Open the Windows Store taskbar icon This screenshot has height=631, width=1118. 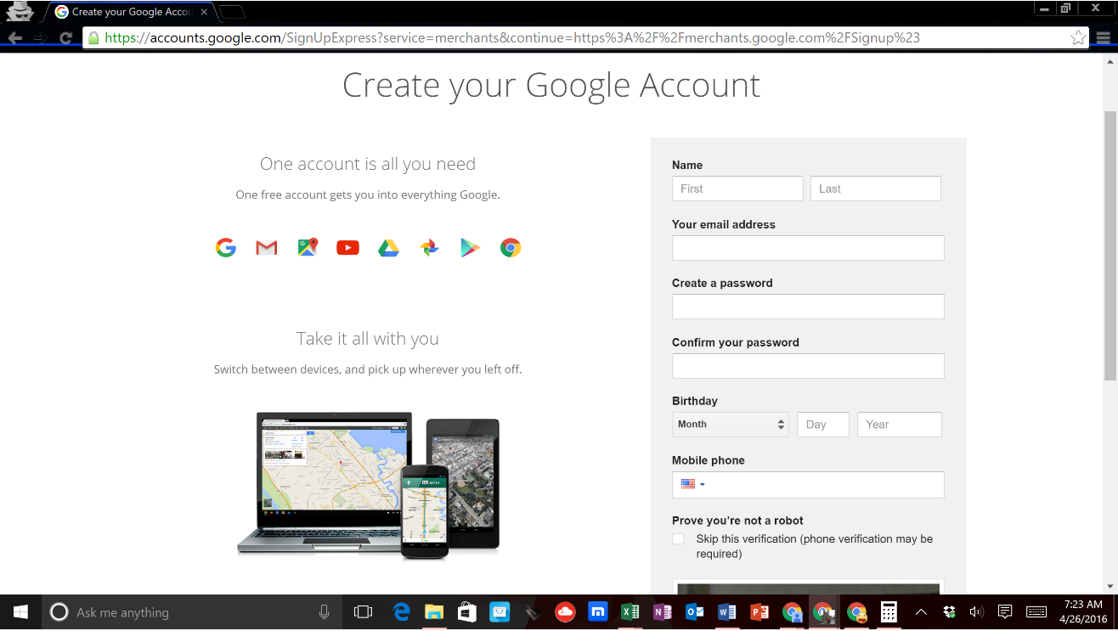click(x=467, y=611)
